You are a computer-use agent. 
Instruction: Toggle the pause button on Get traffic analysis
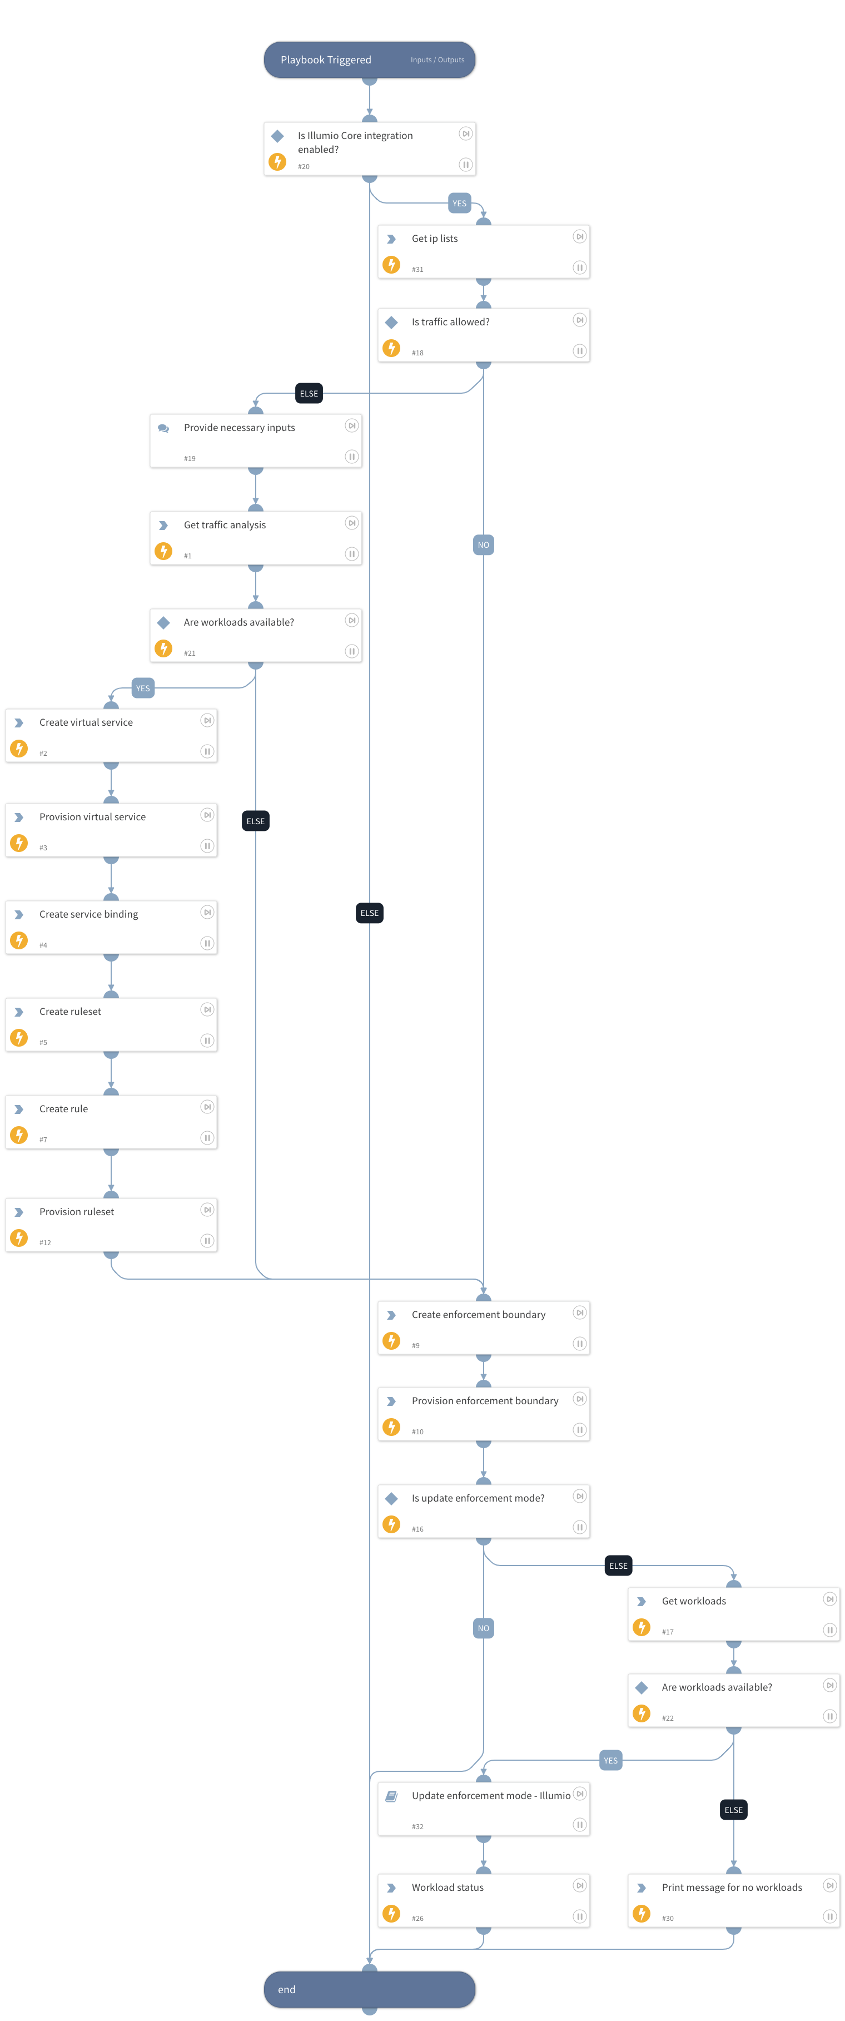(351, 554)
